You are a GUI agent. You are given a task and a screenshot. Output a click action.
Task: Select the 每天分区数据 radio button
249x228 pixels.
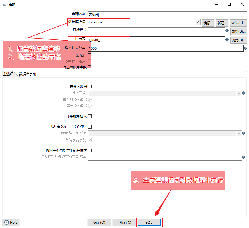pos(90,106)
